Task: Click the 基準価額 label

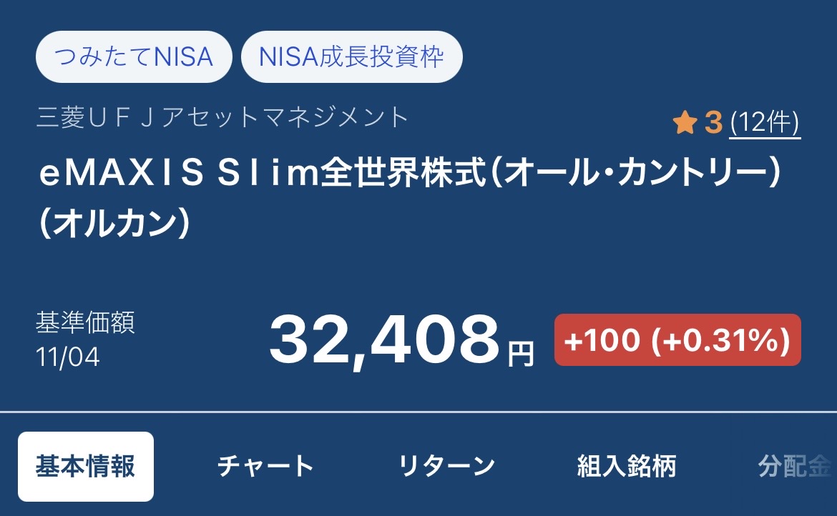Action: pyautogui.click(x=85, y=323)
